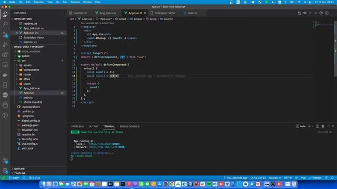The height and width of the screenshot is (189, 337).
Task: Maximize panel with up chevron
Action: [328, 127]
